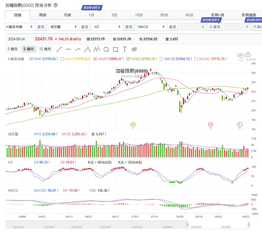The width and height of the screenshot is (262, 232).
Task: Select the trend line drawing tool
Action: [x=59, y=49]
